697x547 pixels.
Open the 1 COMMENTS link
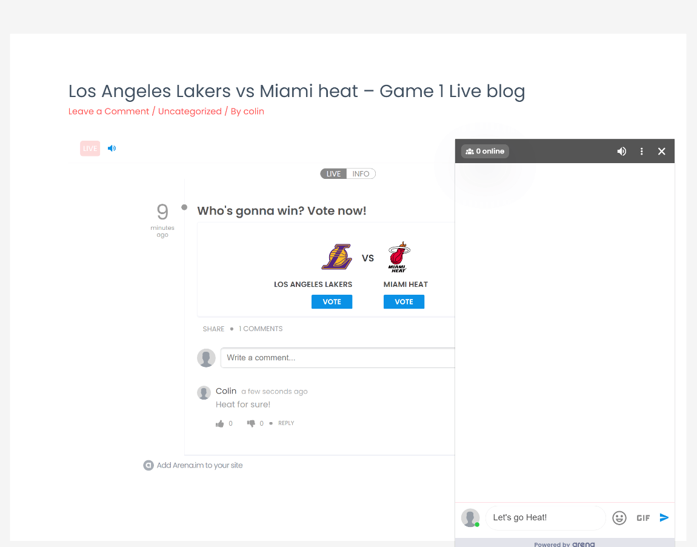[x=261, y=329]
